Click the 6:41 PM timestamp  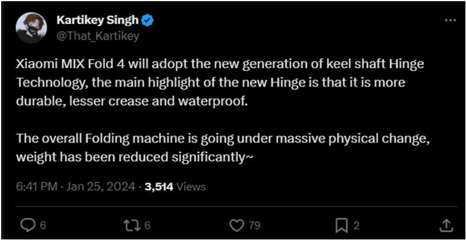(36, 187)
